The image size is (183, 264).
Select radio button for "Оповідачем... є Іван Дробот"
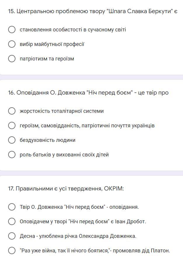pyautogui.click(x=12, y=222)
